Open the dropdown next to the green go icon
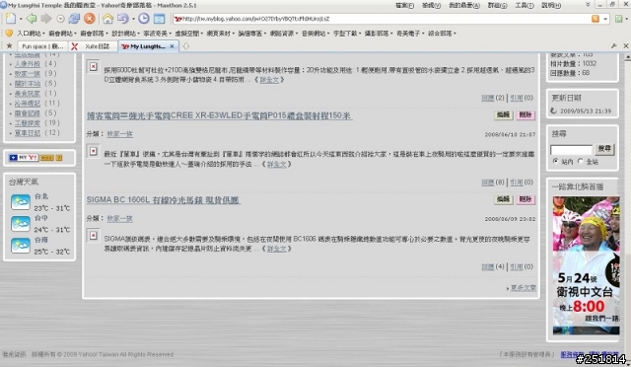Viewport: 631px width, 367px height. tap(627, 19)
